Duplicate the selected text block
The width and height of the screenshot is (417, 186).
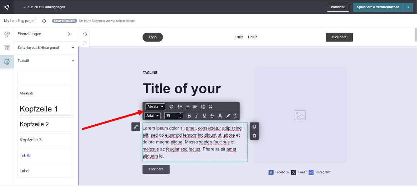coord(254,127)
